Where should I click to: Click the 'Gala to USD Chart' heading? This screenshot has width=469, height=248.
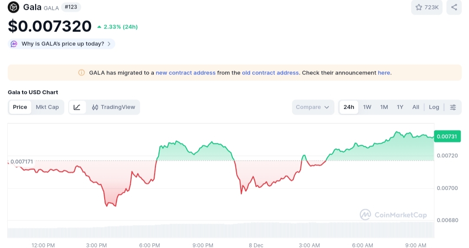pos(33,92)
